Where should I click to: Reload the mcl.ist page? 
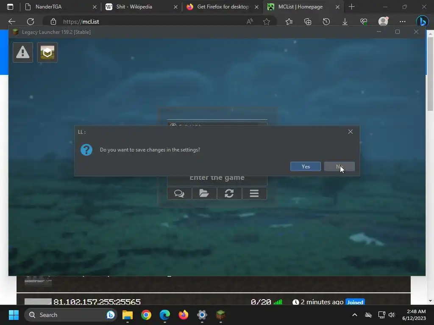coord(31,22)
